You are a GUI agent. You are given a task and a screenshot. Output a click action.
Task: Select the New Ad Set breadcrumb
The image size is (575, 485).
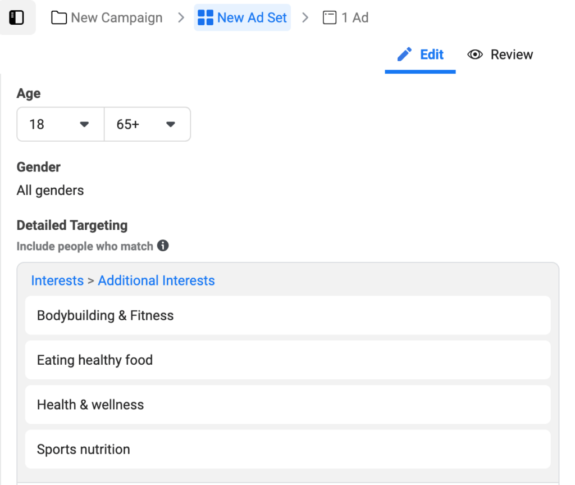(x=252, y=18)
